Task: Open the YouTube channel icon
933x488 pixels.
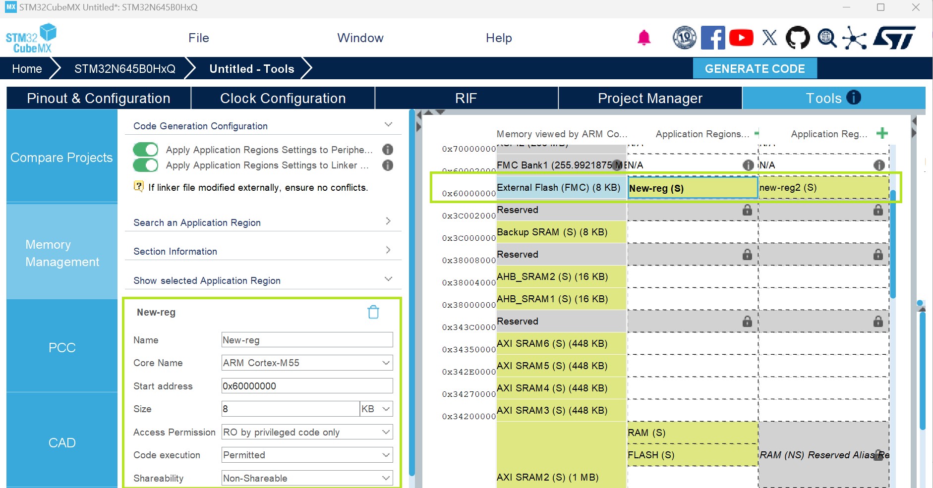Action: [741, 38]
